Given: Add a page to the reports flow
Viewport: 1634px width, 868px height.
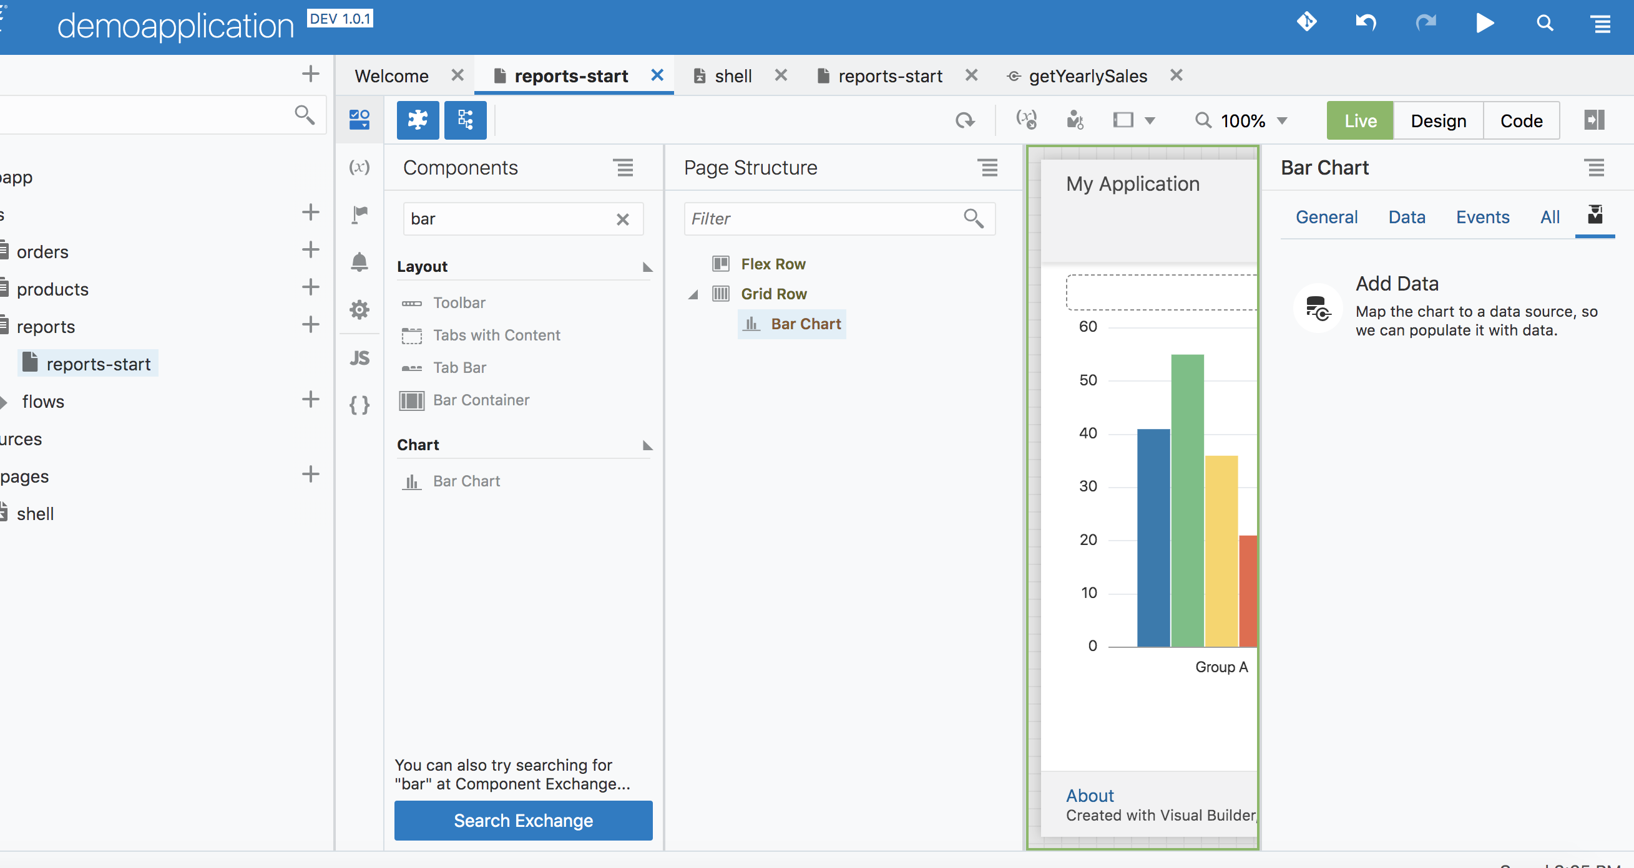Looking at the screenshot, I should pos(310,324).
